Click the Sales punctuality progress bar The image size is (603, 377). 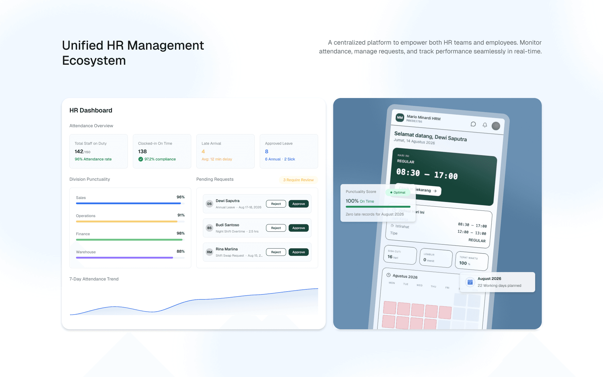[x=130, y=203]
